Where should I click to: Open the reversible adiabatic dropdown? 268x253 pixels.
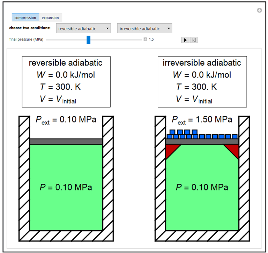tap(83, 29)
